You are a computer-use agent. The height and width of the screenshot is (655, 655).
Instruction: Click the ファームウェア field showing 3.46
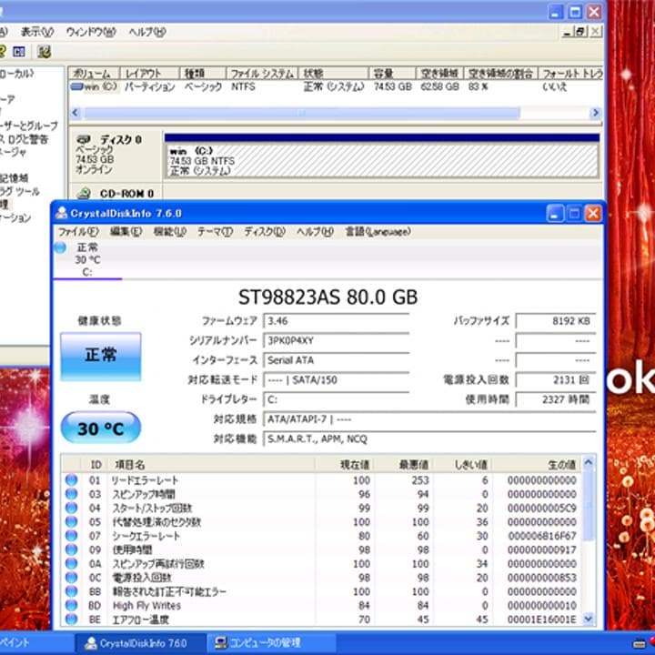(336, 321)
